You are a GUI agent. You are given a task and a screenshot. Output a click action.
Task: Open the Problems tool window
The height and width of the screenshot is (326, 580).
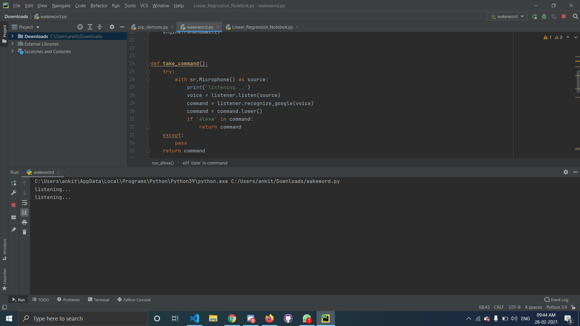68,299
